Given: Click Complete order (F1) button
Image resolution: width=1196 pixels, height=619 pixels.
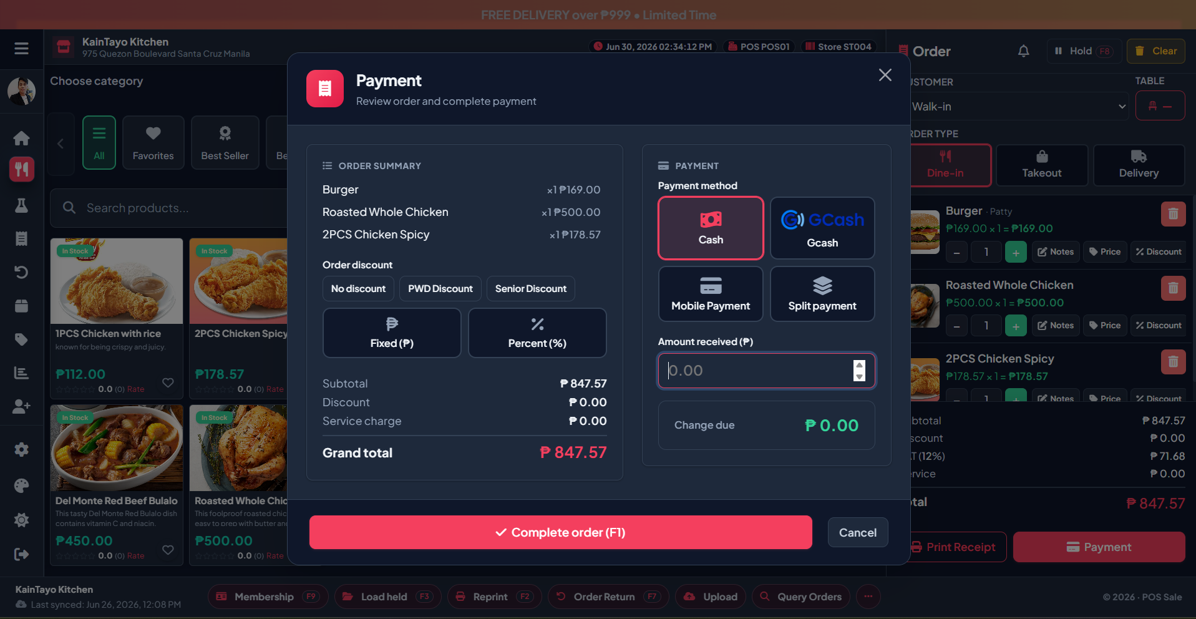Looking at the screenshot, I should click(x=561, y=532).
